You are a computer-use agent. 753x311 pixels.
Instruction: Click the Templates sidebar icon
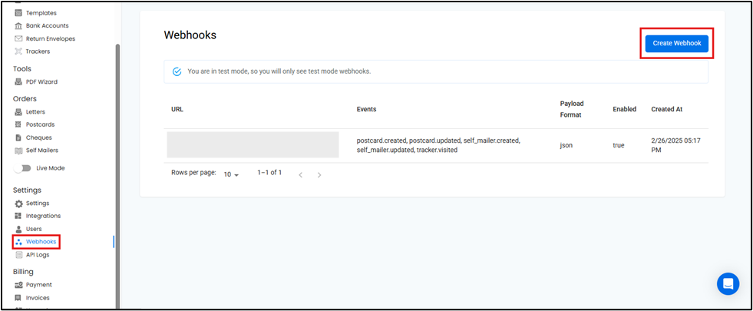pyautogui.click(x=18, y=13)
